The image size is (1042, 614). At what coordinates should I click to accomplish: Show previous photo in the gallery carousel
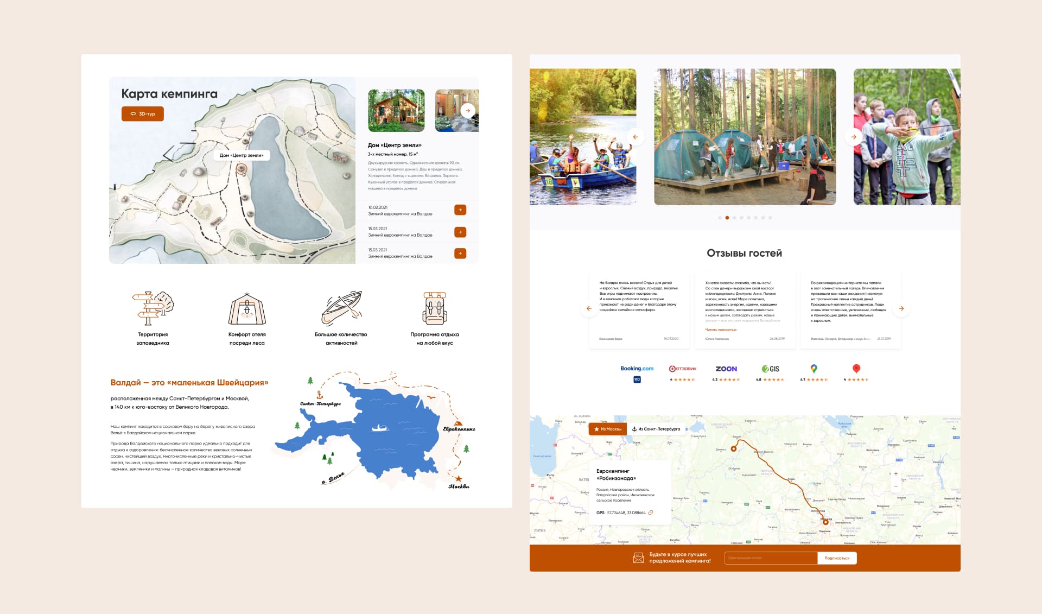coord(636,137)
